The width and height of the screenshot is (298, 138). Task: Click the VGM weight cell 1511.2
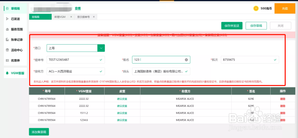84,113
